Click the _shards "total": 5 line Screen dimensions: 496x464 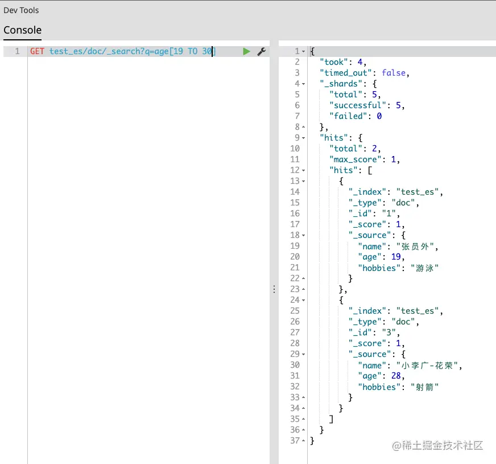click(355, 95)
